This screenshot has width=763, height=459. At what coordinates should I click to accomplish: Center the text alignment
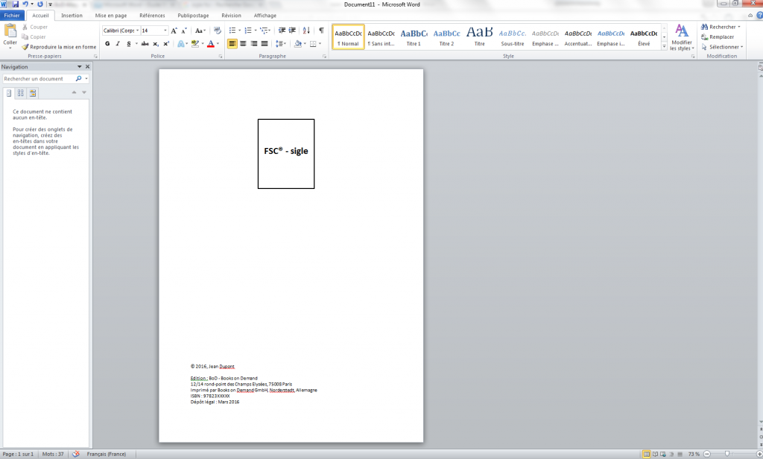click(x=243, y=44)
